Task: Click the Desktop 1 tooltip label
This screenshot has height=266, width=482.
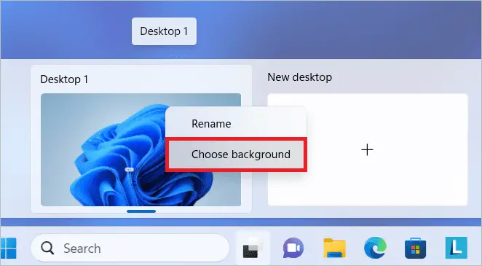Action: pyautogui.click(x=164, y=31)
